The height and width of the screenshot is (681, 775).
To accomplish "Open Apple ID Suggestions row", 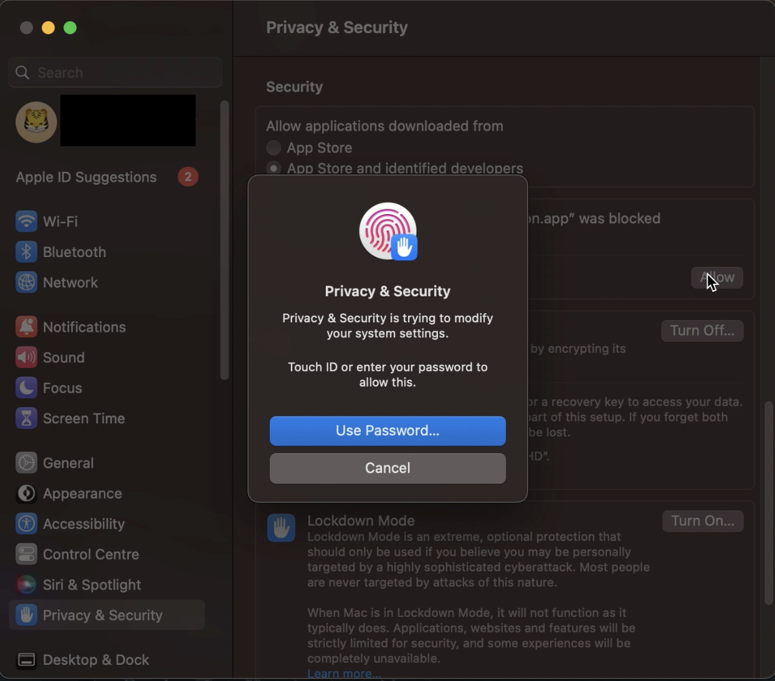I will (x=107, y=177).
